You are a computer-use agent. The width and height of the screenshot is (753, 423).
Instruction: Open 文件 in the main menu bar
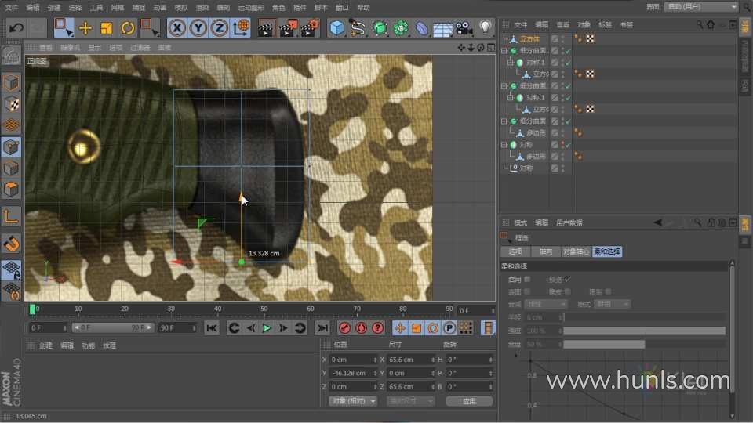pyautogui.click(x=12, y=7)
